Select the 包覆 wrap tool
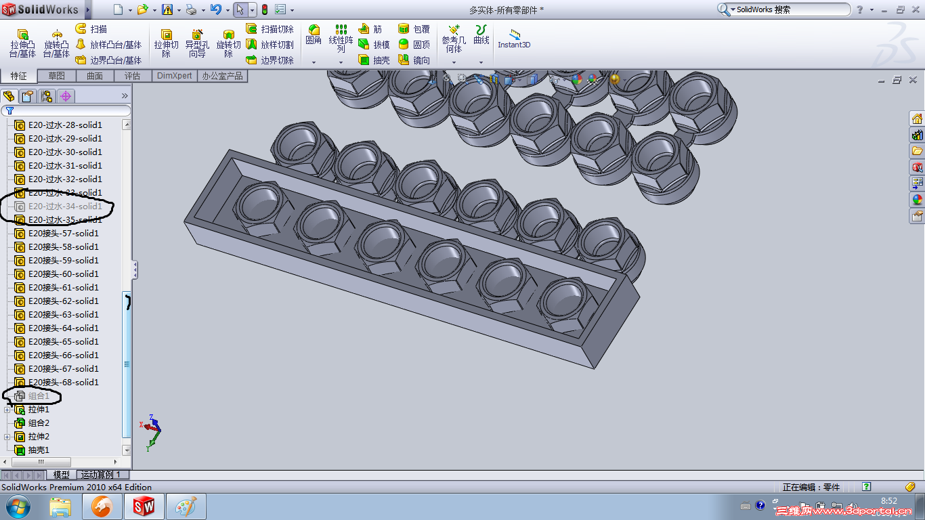 pos(414,29)
